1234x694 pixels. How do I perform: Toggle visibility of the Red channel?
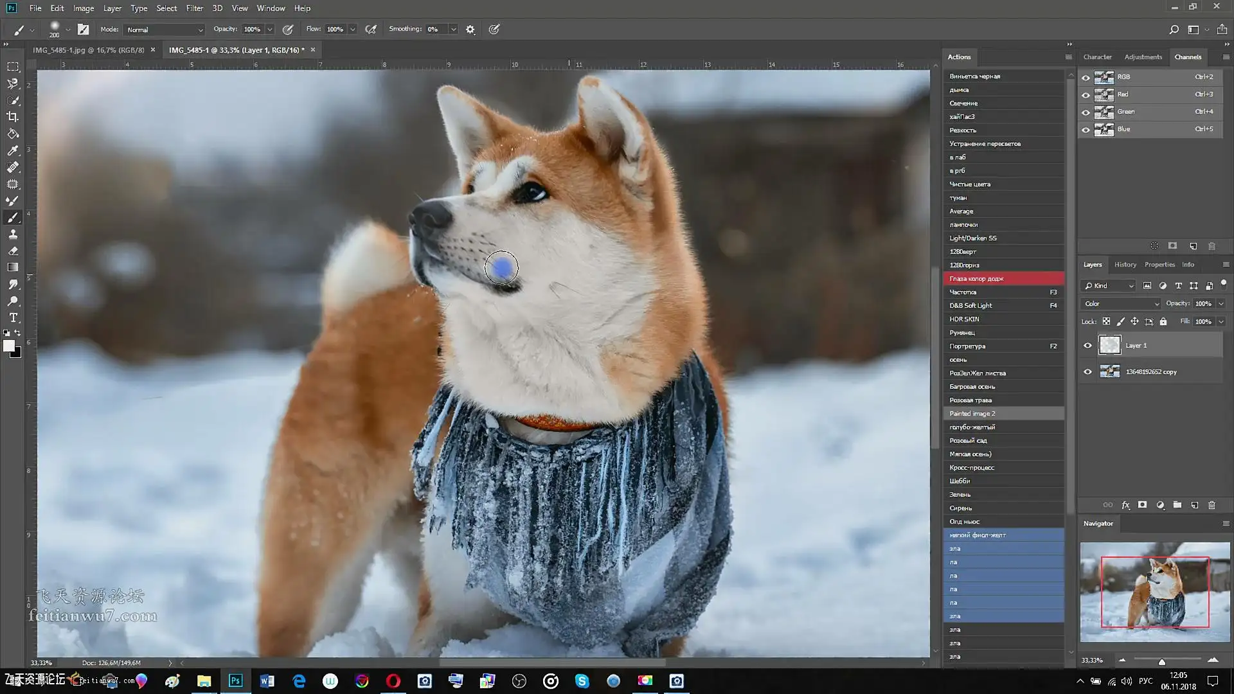(1086, 94)
